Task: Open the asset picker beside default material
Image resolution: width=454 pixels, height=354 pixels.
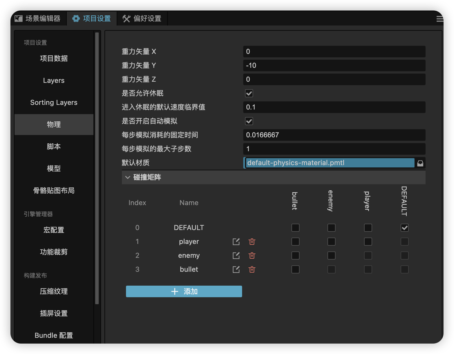Action: pos(420,163)
